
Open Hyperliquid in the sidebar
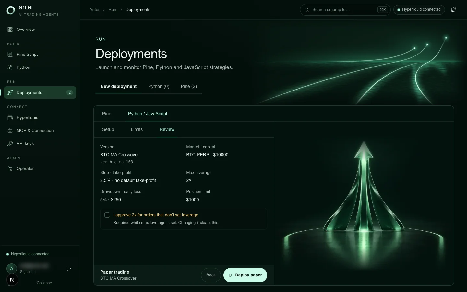point(40,118)
